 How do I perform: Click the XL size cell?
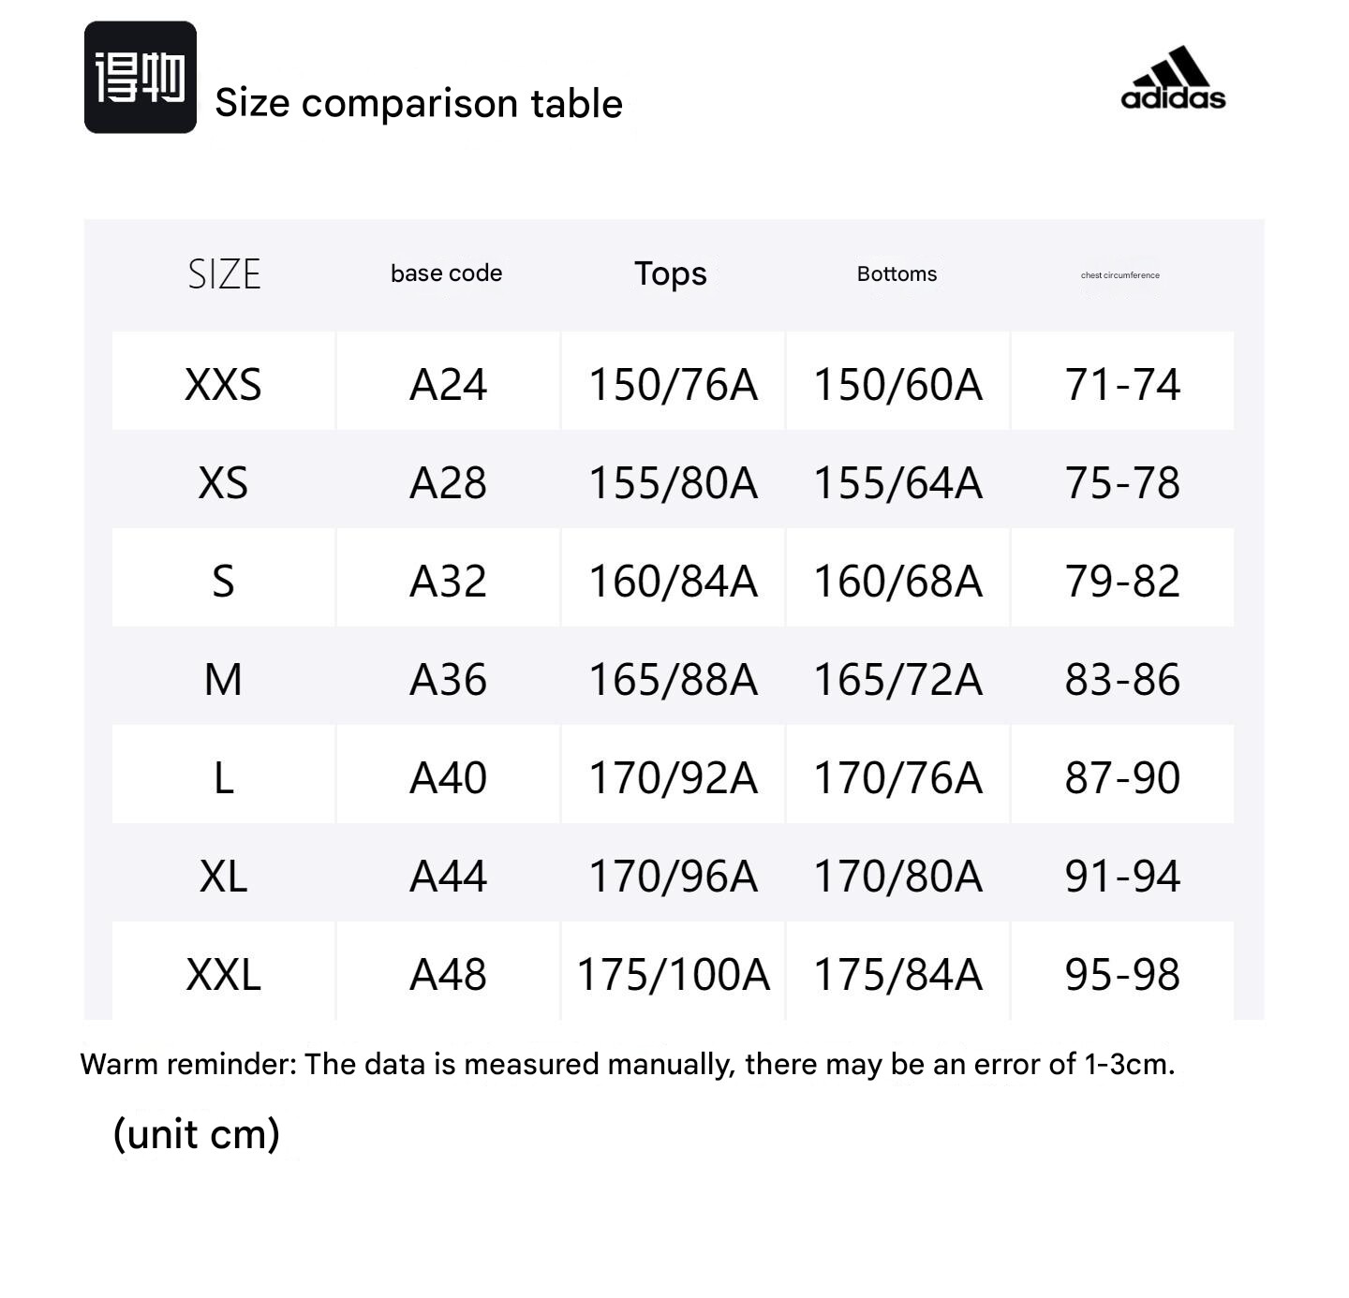tap(224, 877)
